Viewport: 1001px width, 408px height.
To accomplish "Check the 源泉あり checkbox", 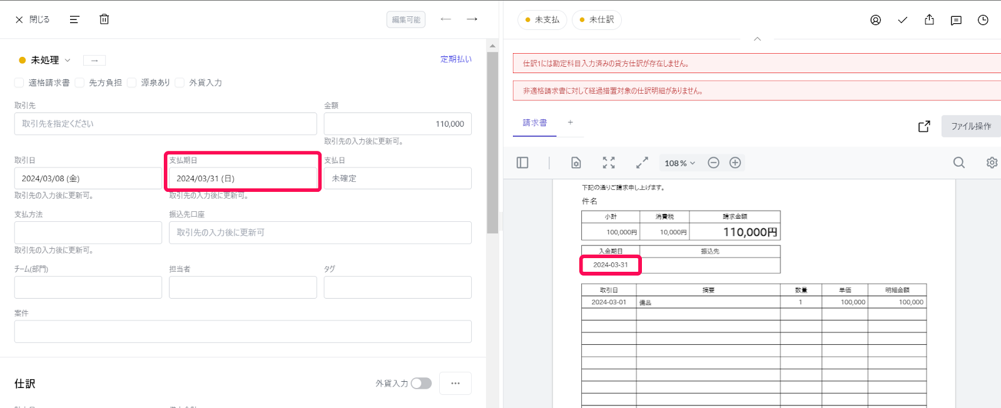I will click(x=131, y=82).
